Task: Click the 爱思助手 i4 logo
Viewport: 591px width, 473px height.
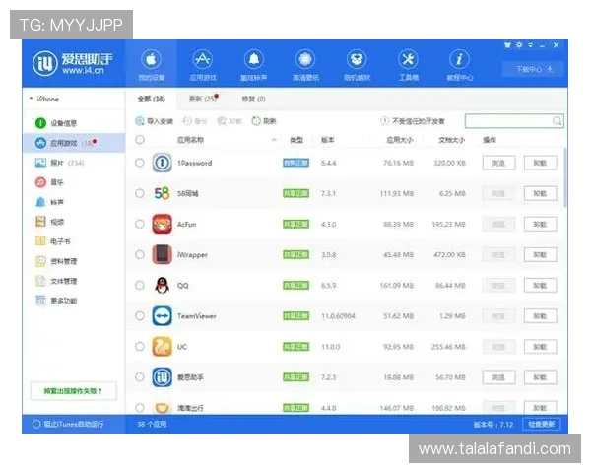Action: 72,63
